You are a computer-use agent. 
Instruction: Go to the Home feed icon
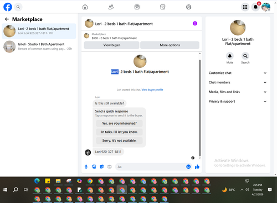pyautogui.click(x=85, y=7)
